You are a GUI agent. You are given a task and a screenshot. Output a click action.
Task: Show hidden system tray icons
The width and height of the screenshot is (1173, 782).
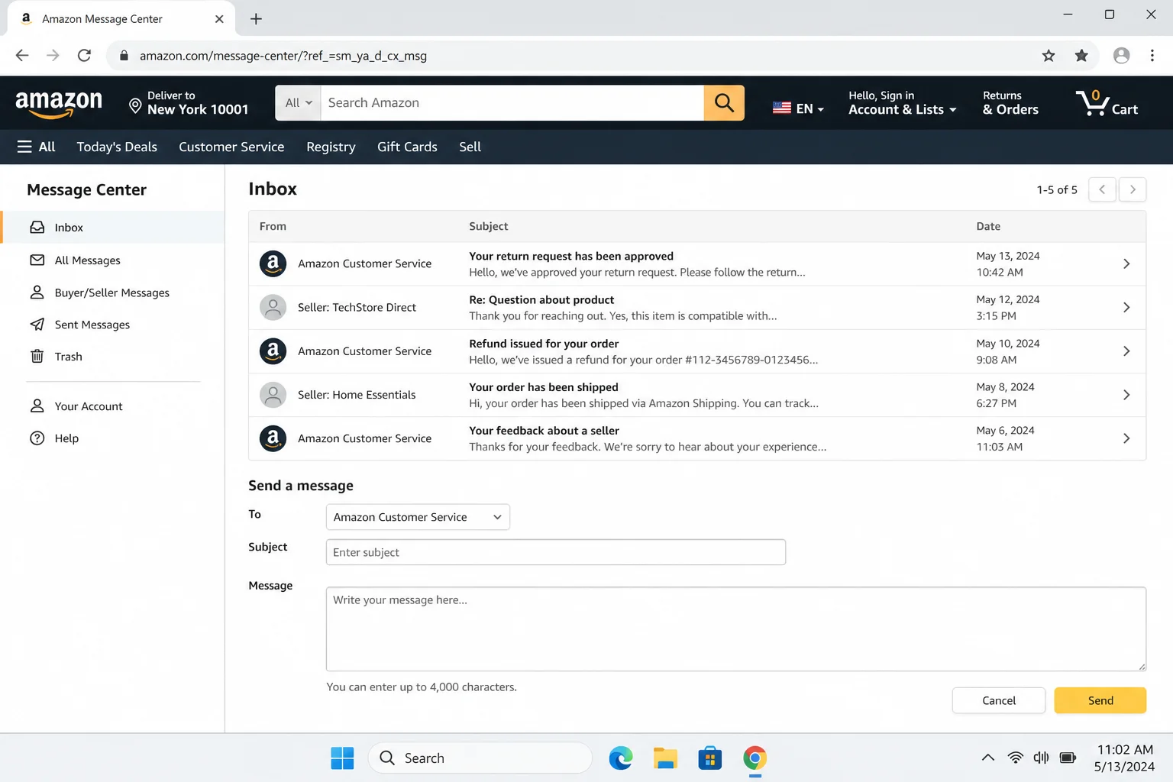pyautogui.click(x=987, y=758)
